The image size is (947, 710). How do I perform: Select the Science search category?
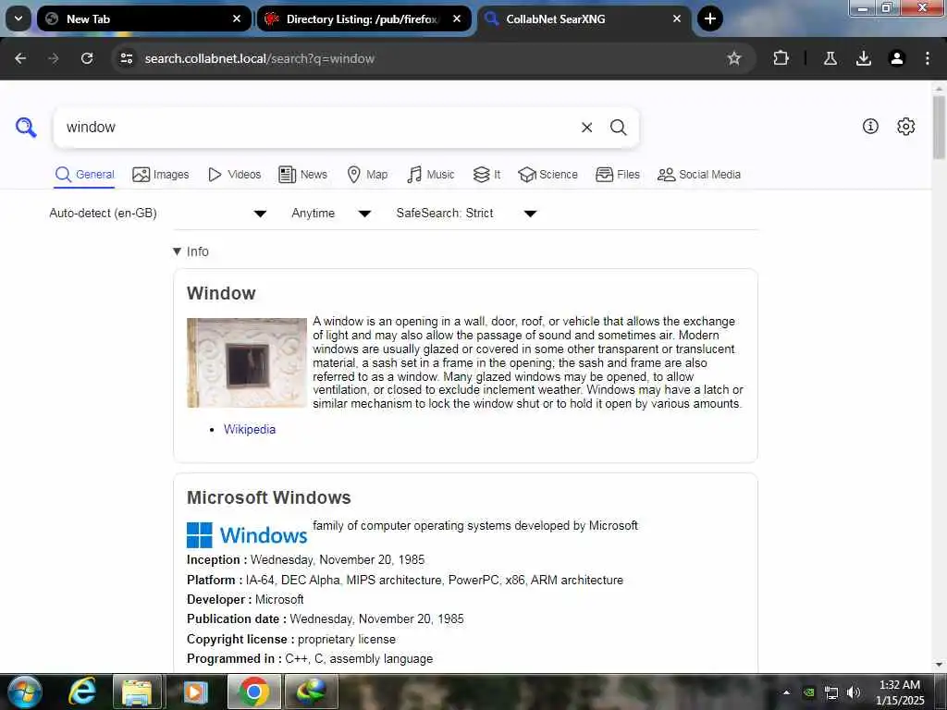(x=547, y=175)
